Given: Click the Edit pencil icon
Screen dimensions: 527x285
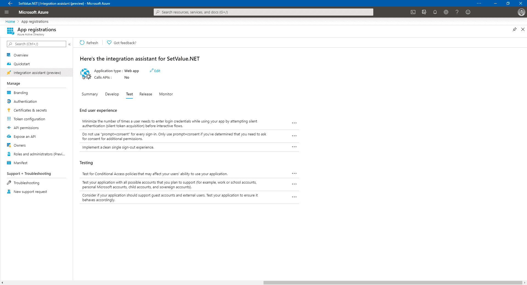Looking at the screenshot, I should [152, 70].
